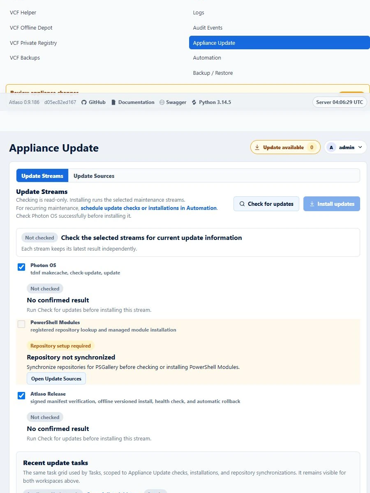The height and width of the screenshot is (493, 370).
Task: Open Audit Events in the navigation
Action: pyautogui.click(x=208, y=28)
